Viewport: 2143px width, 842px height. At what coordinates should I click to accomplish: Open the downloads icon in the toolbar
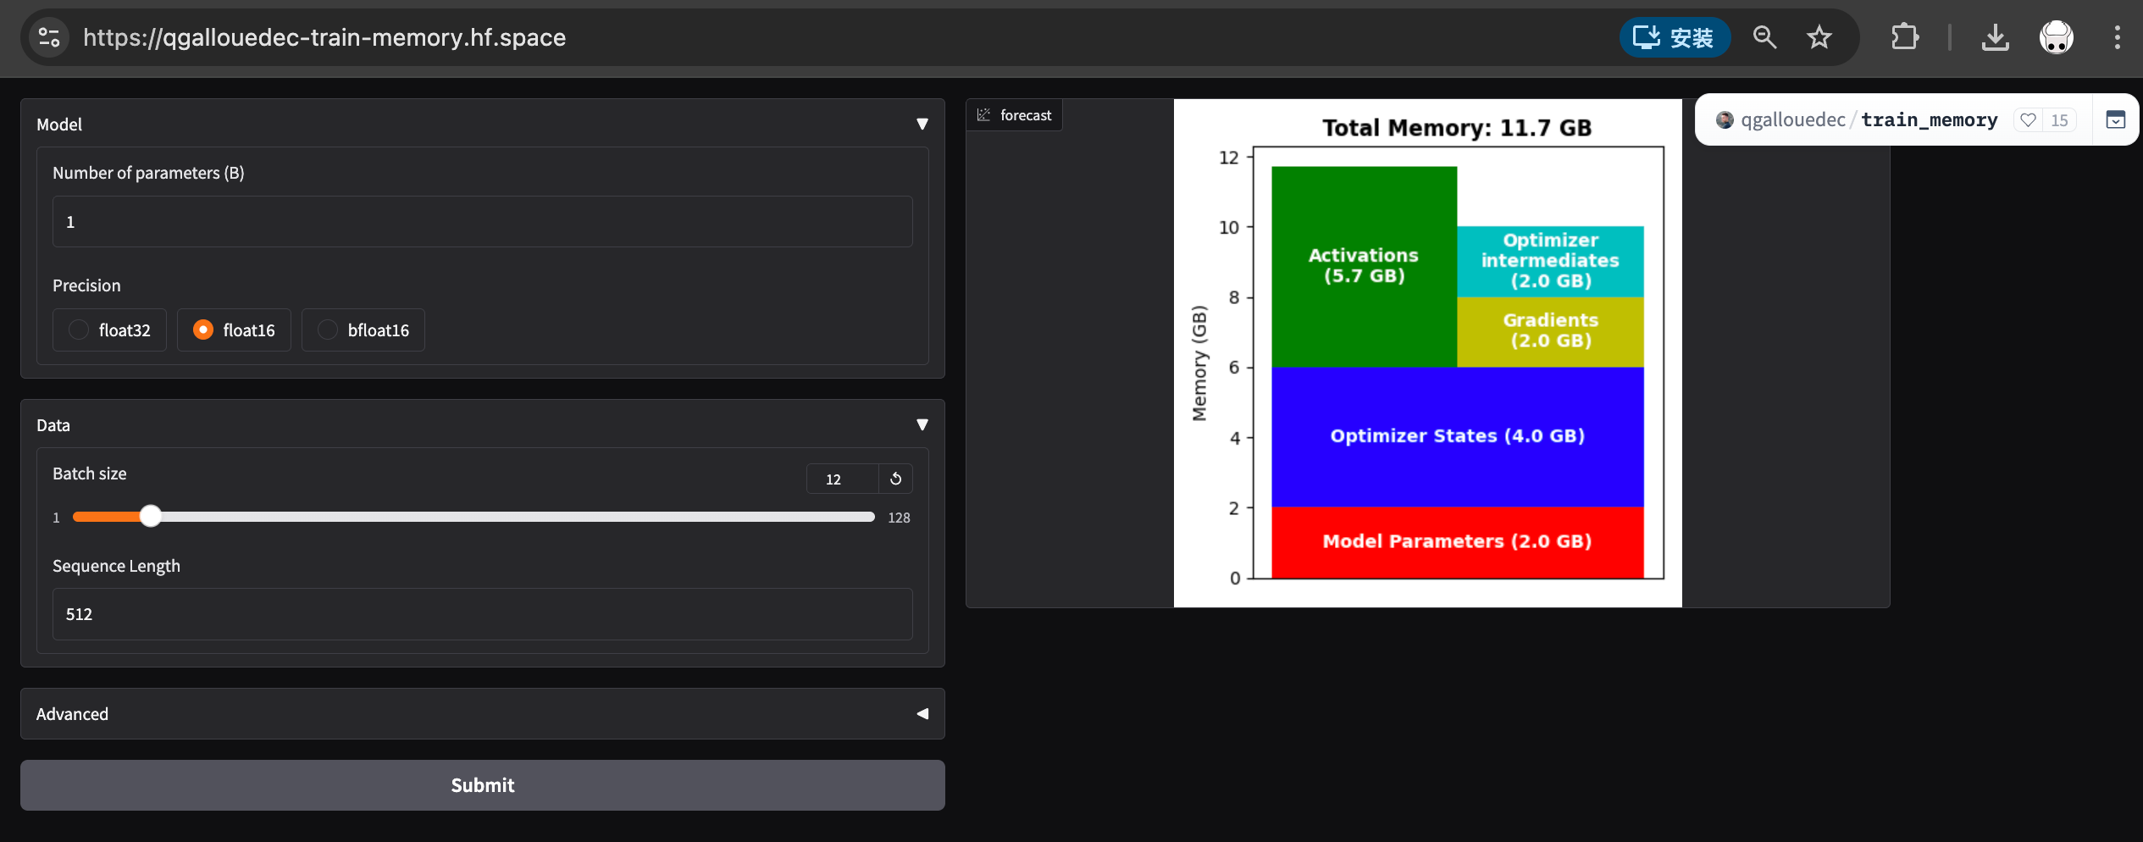tap(1995, 37)
